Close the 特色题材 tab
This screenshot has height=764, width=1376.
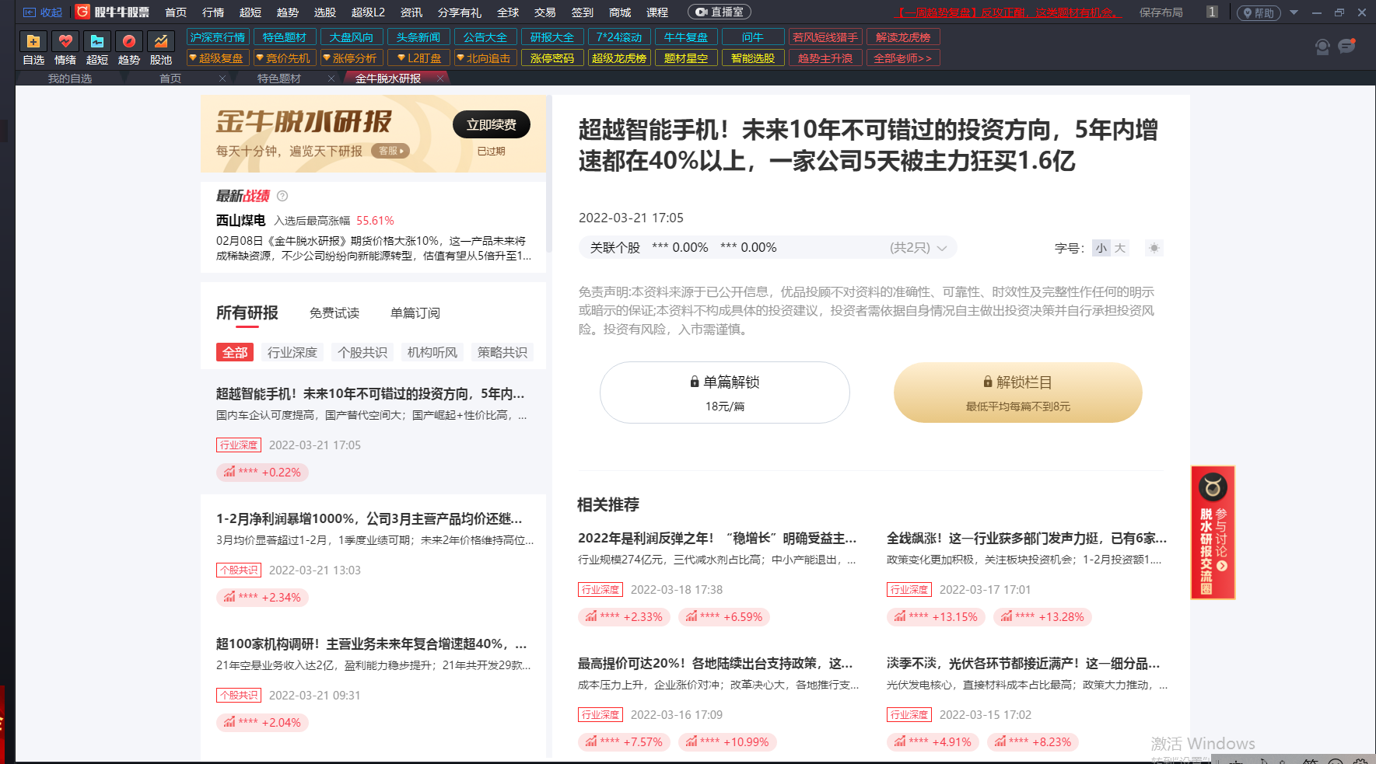[331, 78]
